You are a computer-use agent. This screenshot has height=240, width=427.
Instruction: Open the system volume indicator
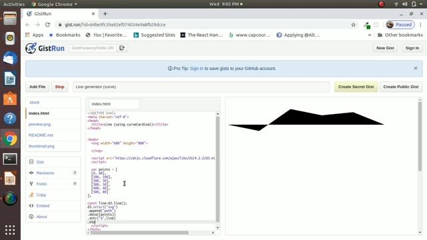coord(405,4)
